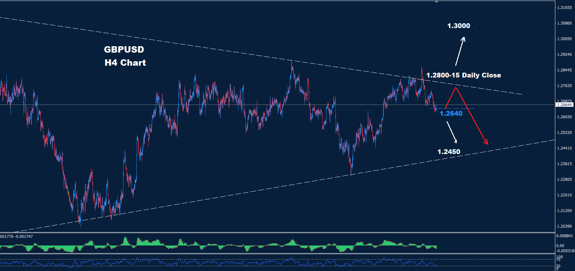Select the white down arrow toward 1.2450
Screen dimensions: 575x271
point(452,132)
